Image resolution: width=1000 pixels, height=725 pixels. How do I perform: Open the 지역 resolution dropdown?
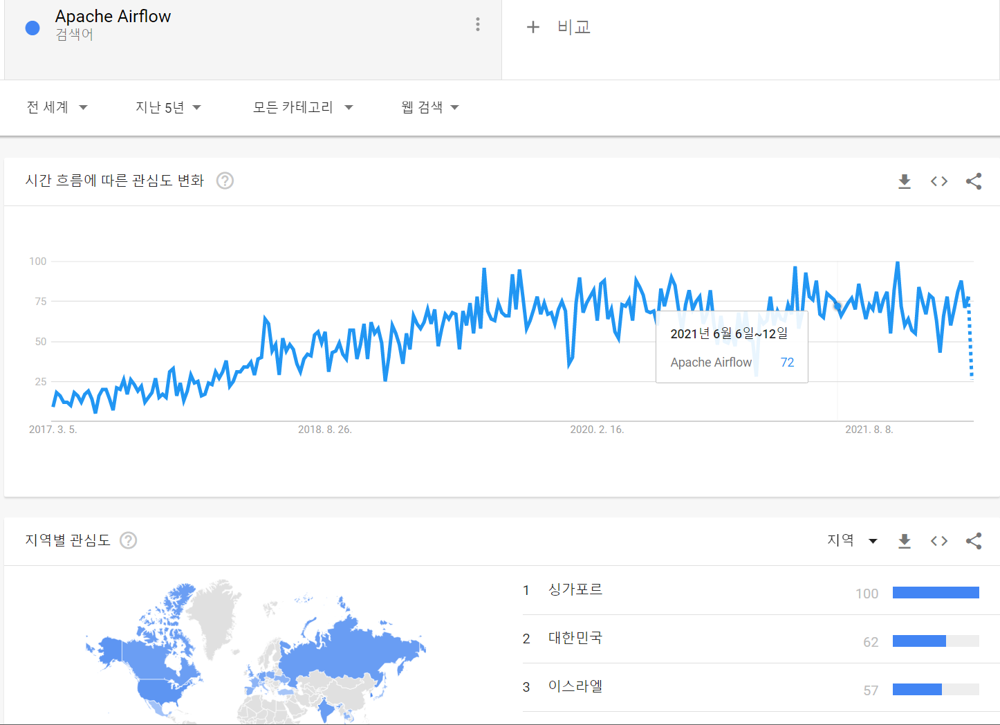point(853,540)
